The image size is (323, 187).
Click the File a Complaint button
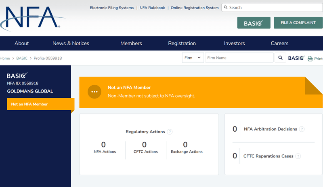pyautogui.click(x=298, y=23)
